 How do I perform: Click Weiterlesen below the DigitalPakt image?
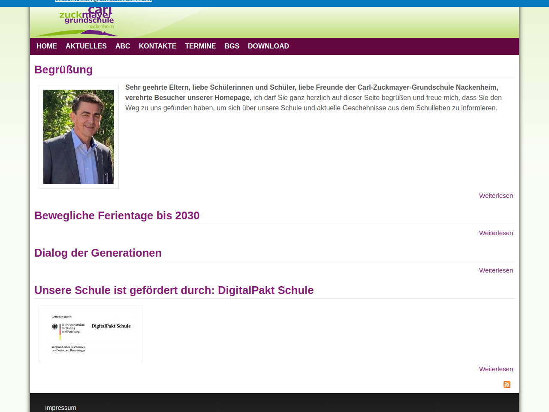click(496, 369)
